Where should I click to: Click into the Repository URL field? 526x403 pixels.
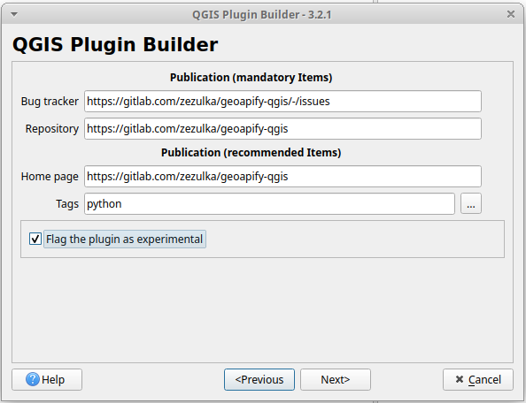point(282,128)
